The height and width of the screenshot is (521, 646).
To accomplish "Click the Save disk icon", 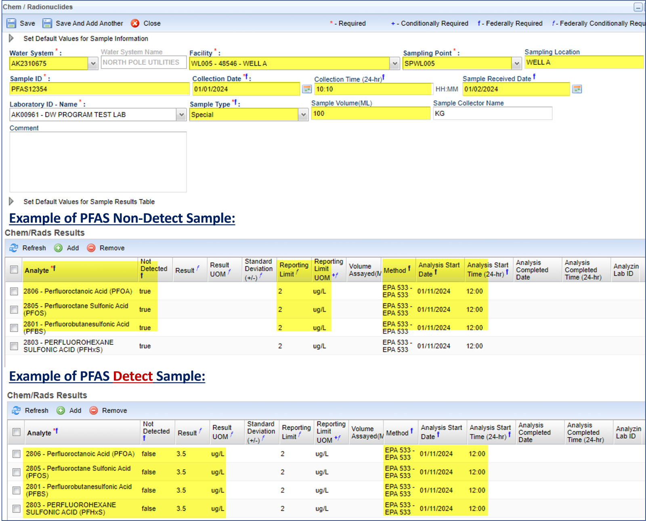I will [11, 23].
